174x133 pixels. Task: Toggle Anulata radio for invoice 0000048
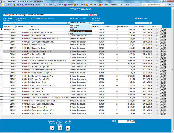pyautogui.click(x=157, y=82)
